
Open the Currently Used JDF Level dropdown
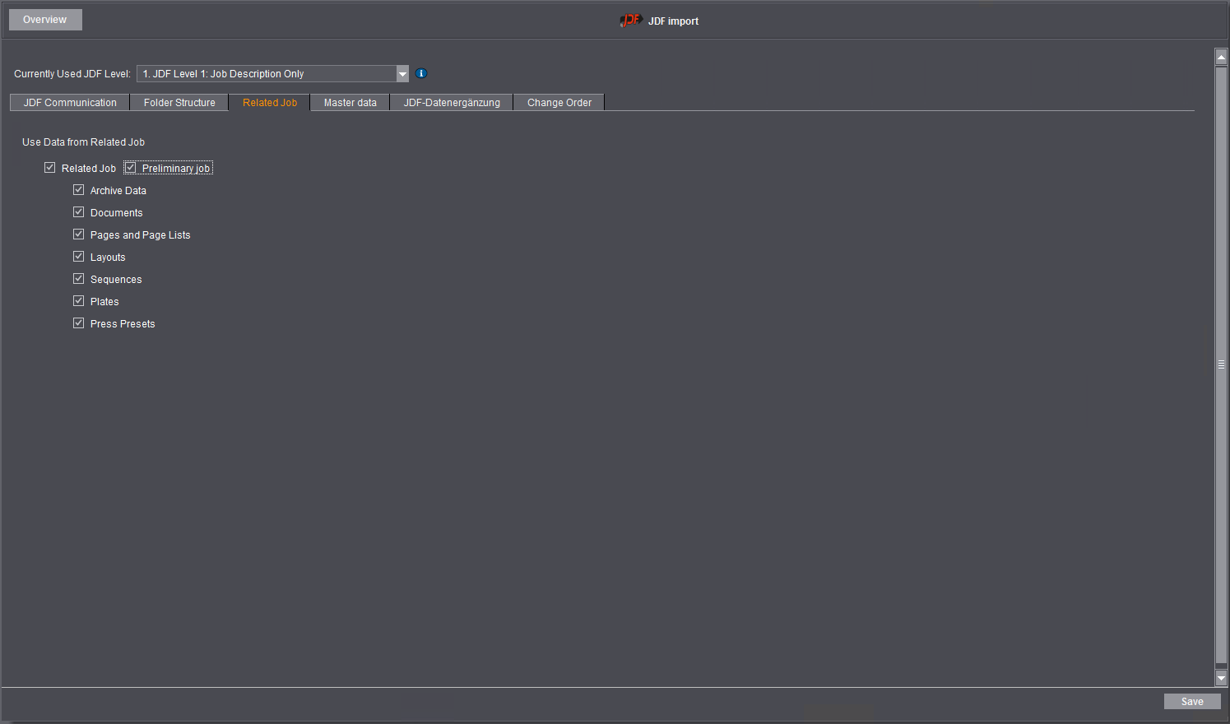click(x=402, y=73)
